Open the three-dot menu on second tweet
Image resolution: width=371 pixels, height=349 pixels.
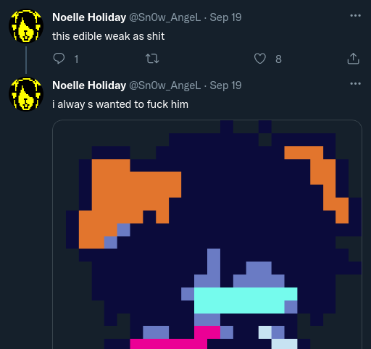click(x=355, y=84)
